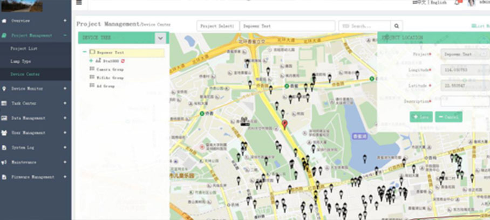Click the search magnifier button
Screen dimensions: 490x220
click(397, 26)
